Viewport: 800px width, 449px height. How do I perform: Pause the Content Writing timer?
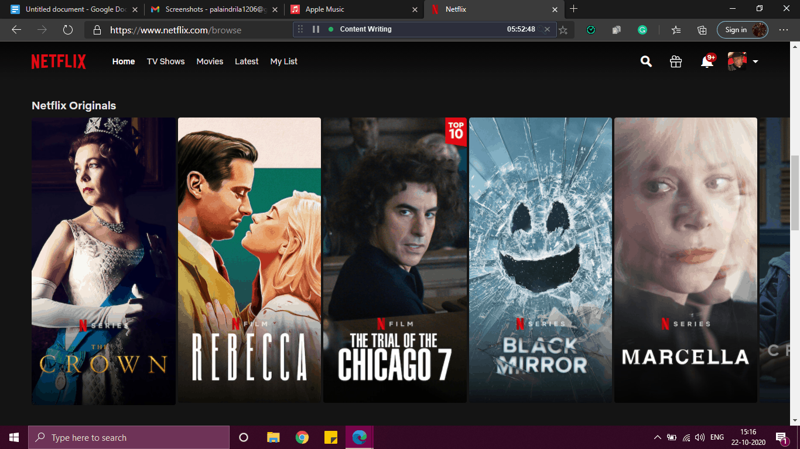coord(316,29)
